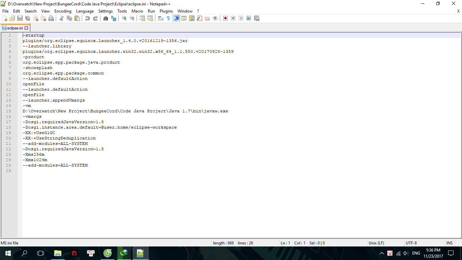Open the ? help menu
Image resolution: width=462 pixels, height=260 pixels.
pyautogui.click(x=198, y=11)
